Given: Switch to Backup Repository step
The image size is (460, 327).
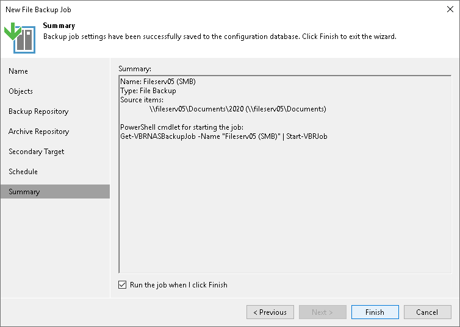Looking at the screenshot, I should click(x=38, y=111).
